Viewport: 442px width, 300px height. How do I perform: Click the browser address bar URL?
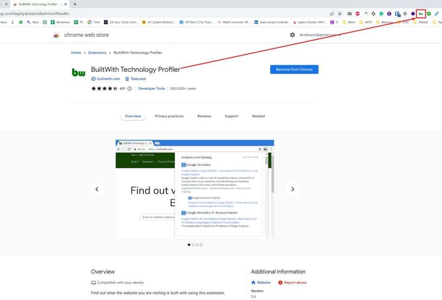tap(35, 13)
